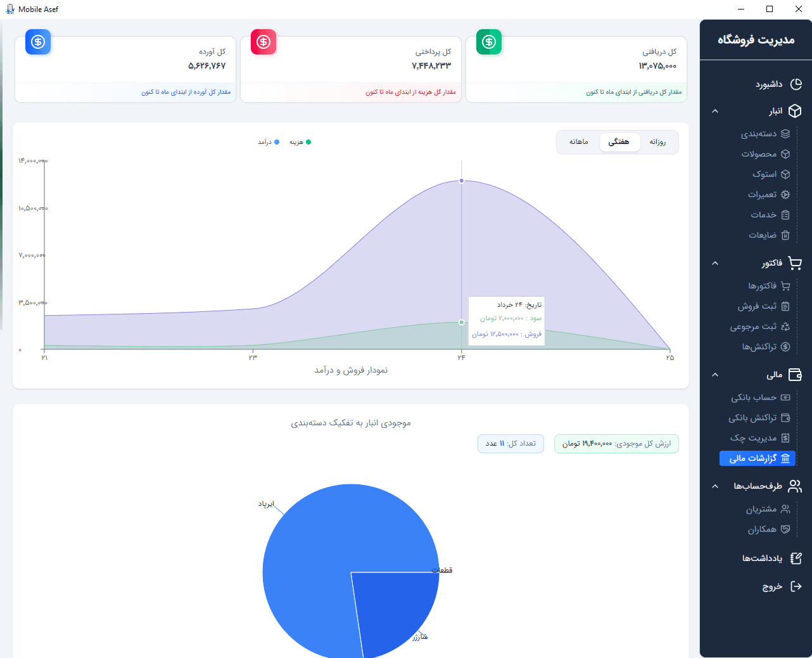Go to ثبت فروش page

[x=758, y=306]
